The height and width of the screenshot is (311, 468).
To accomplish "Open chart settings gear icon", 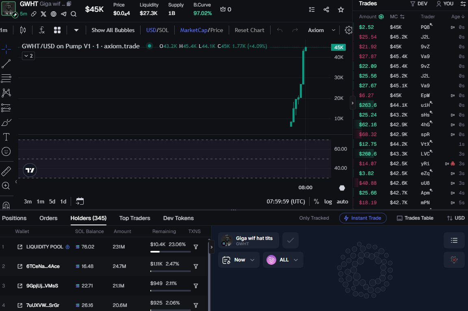I will click(x=348, y=30).
